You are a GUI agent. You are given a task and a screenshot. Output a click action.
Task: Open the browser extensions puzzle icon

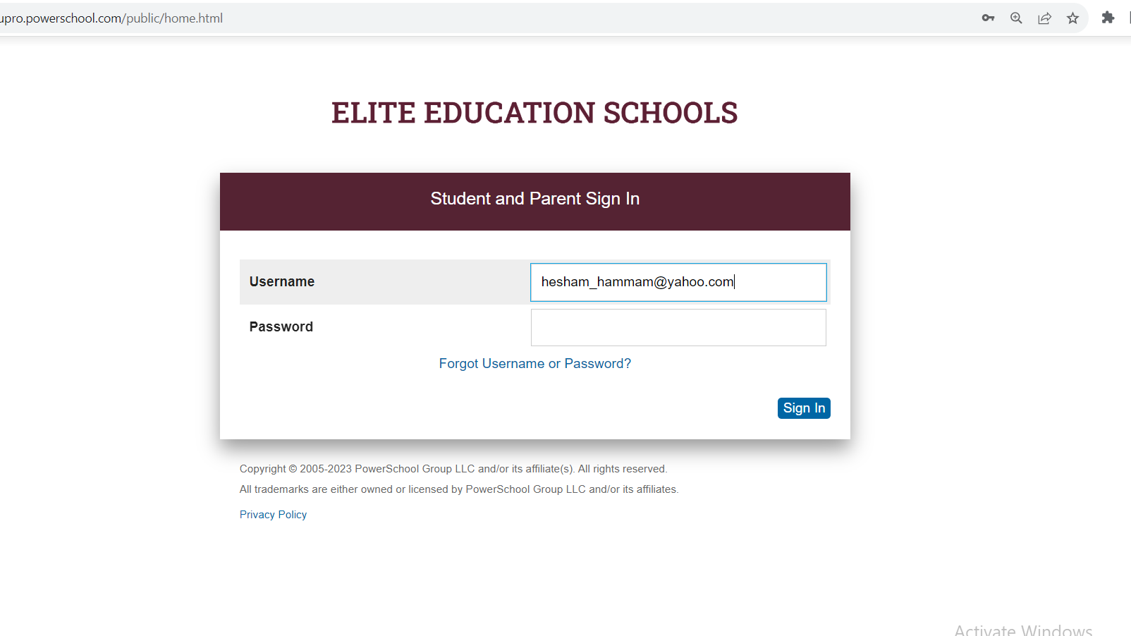1107,18
